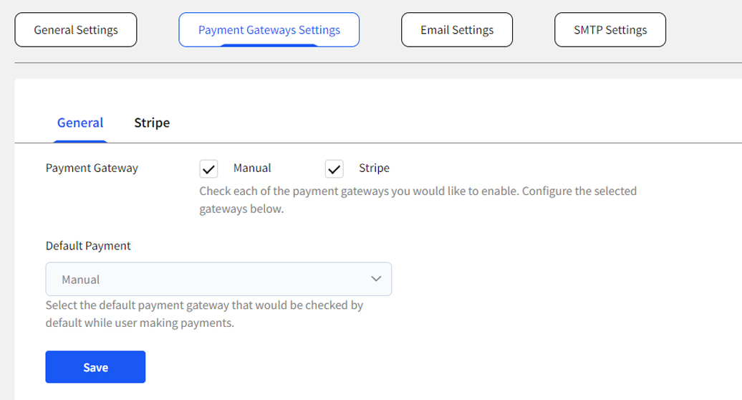Open the General Settings tab

coord(76,30)
